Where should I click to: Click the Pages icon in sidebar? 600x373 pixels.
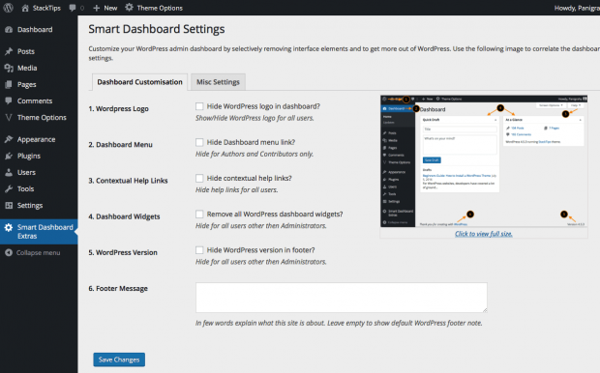point(9,84)
